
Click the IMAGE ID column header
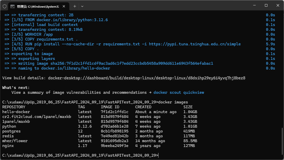(x=110, y=107)
